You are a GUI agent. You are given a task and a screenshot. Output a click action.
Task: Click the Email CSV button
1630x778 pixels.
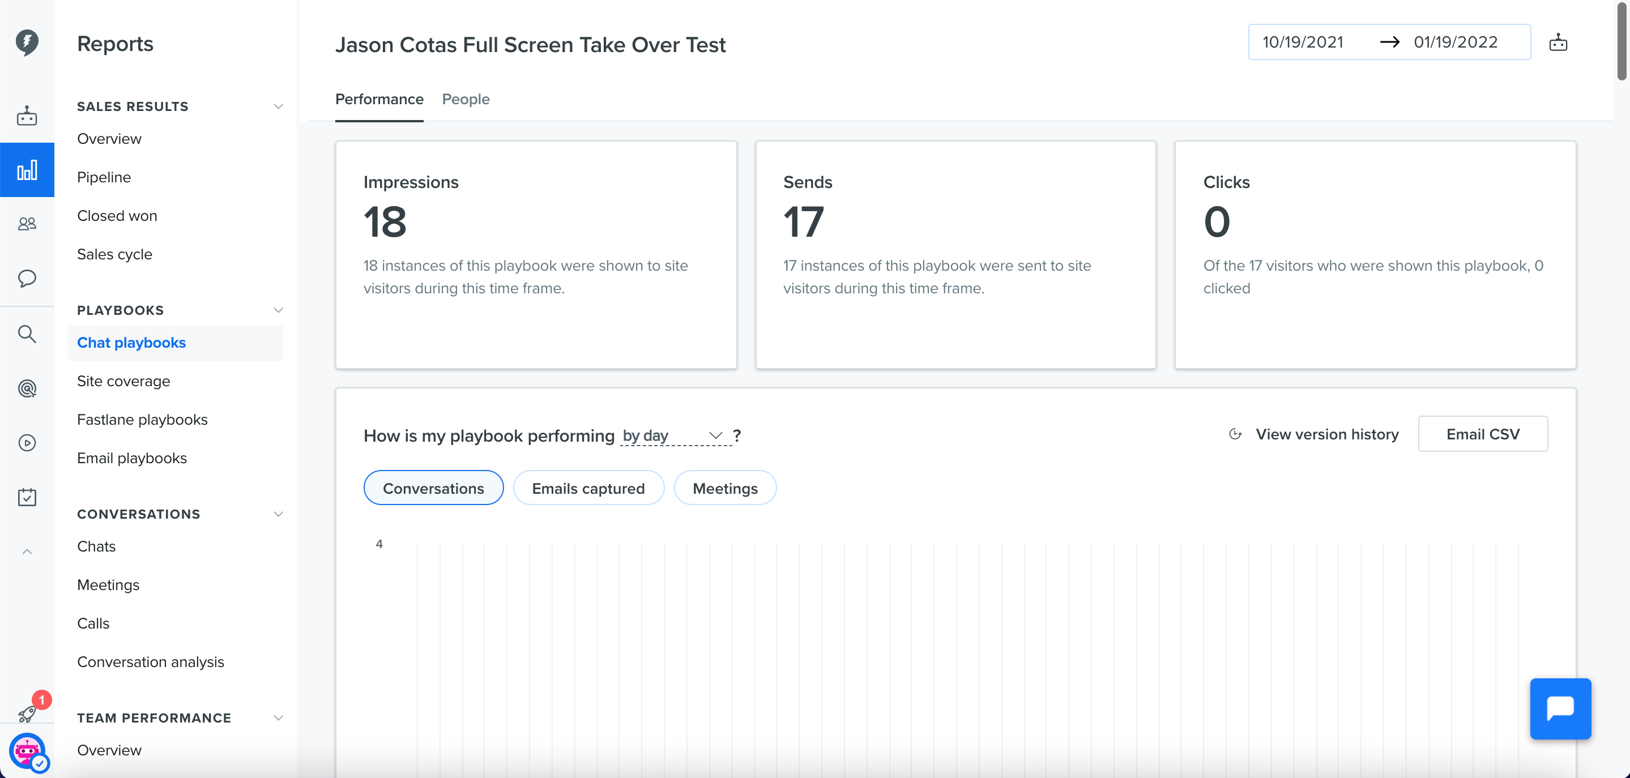1483,434
